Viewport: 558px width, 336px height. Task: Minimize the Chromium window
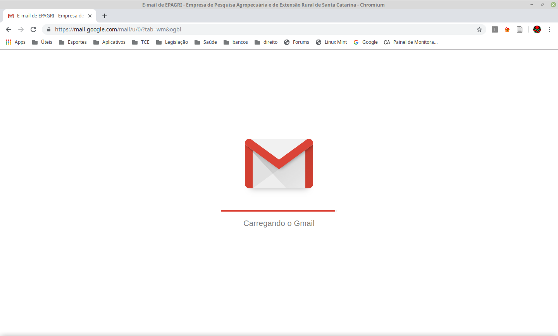[x=532, y=5]
